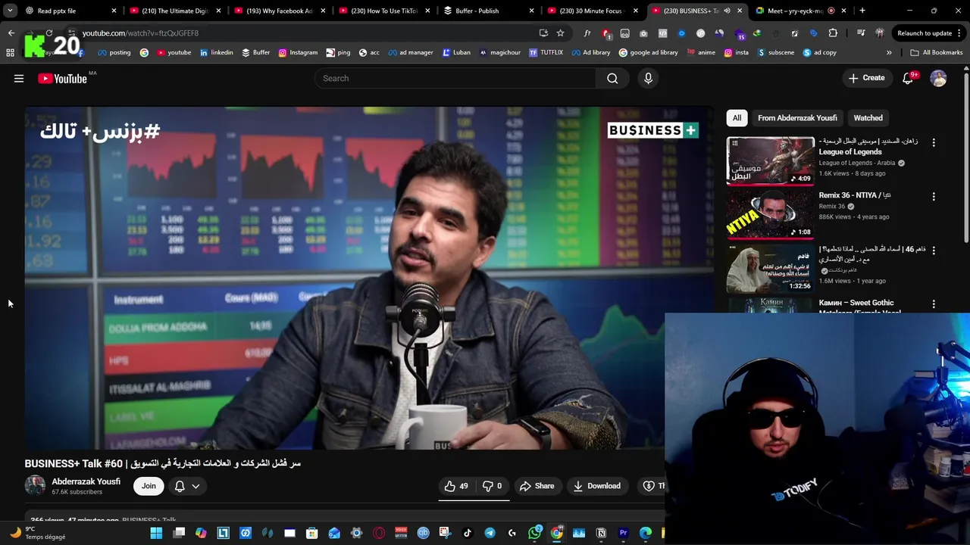Click the Join channel button
Viewport: 970px width, 545px height.
[149, 486]
